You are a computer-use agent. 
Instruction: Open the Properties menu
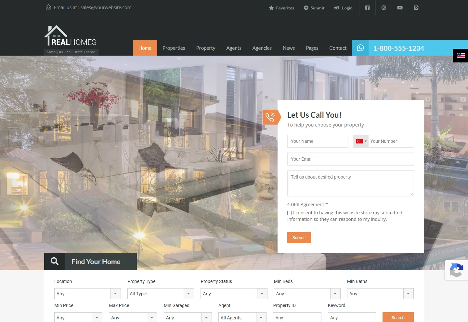click(174, 48)
